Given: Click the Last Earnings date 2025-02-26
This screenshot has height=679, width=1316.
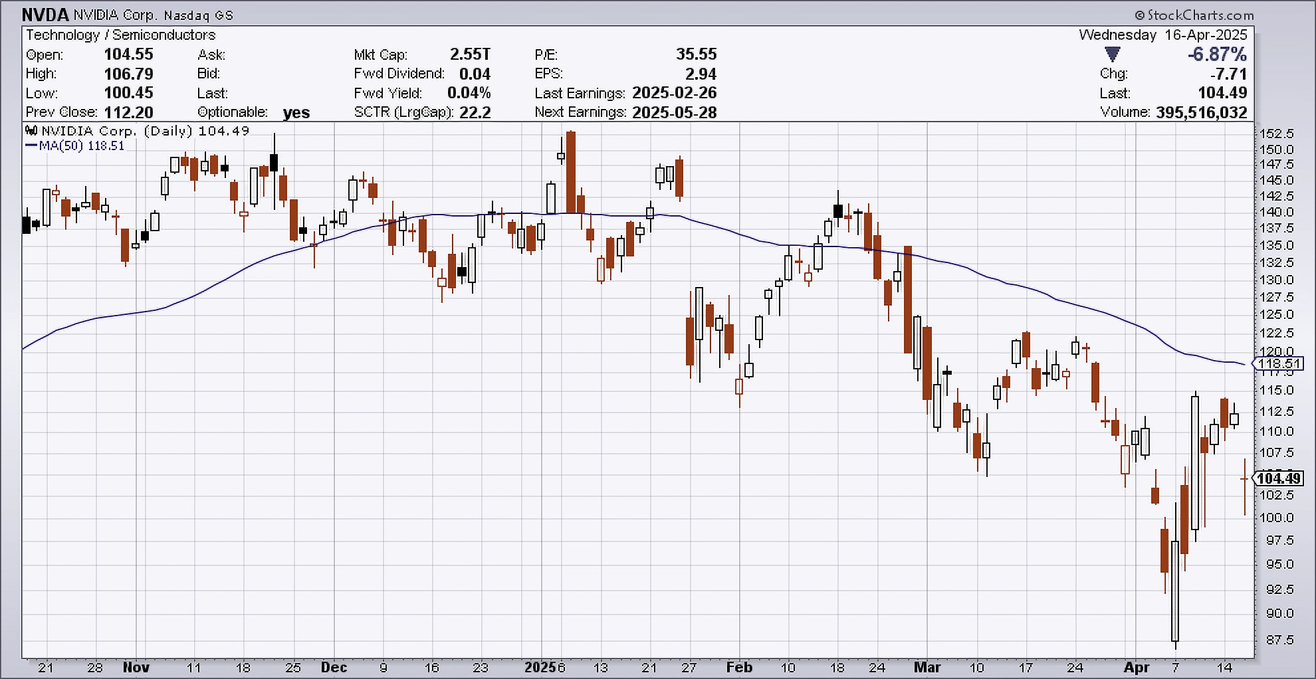Looking at the screenshot, I should (675, 93).
